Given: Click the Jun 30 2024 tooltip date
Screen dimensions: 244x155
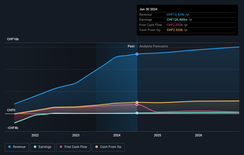Looking at the screenshot, I should pos(148,9).
